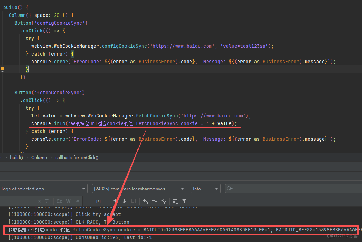Click select all occurrences icon
Viewport: 362px width, 242px height.
coord(164,201)
